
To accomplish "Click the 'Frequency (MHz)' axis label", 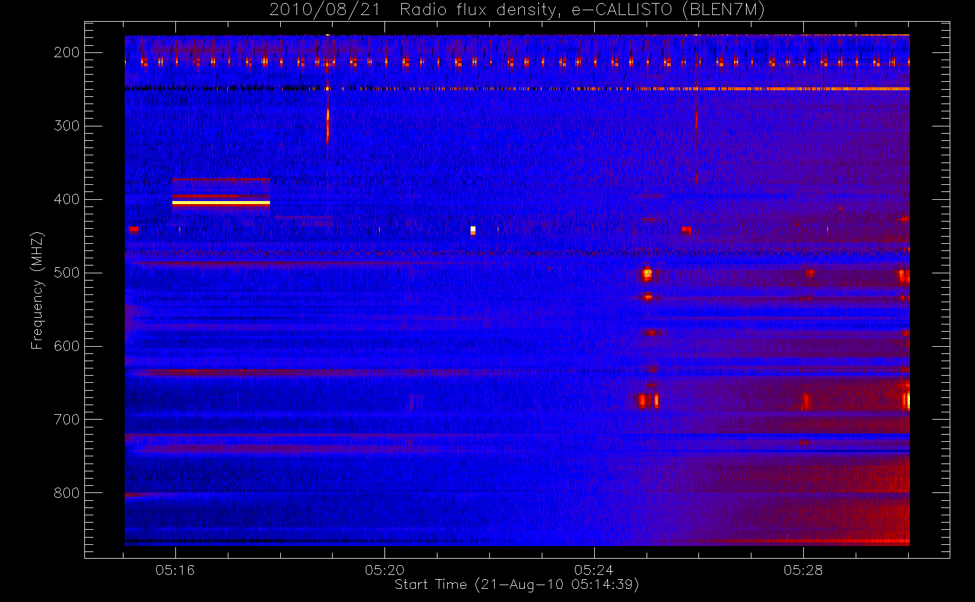I will click(x=37, y=290).
